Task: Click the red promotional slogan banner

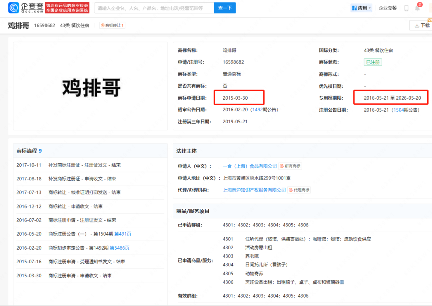Action: point(67,8)
